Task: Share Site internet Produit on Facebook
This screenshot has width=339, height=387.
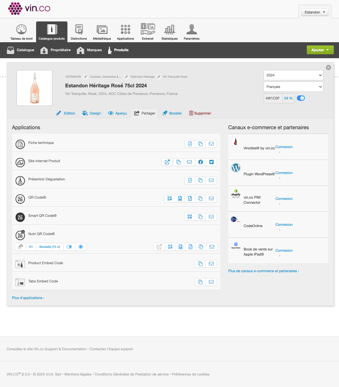Action: (201, 162)
